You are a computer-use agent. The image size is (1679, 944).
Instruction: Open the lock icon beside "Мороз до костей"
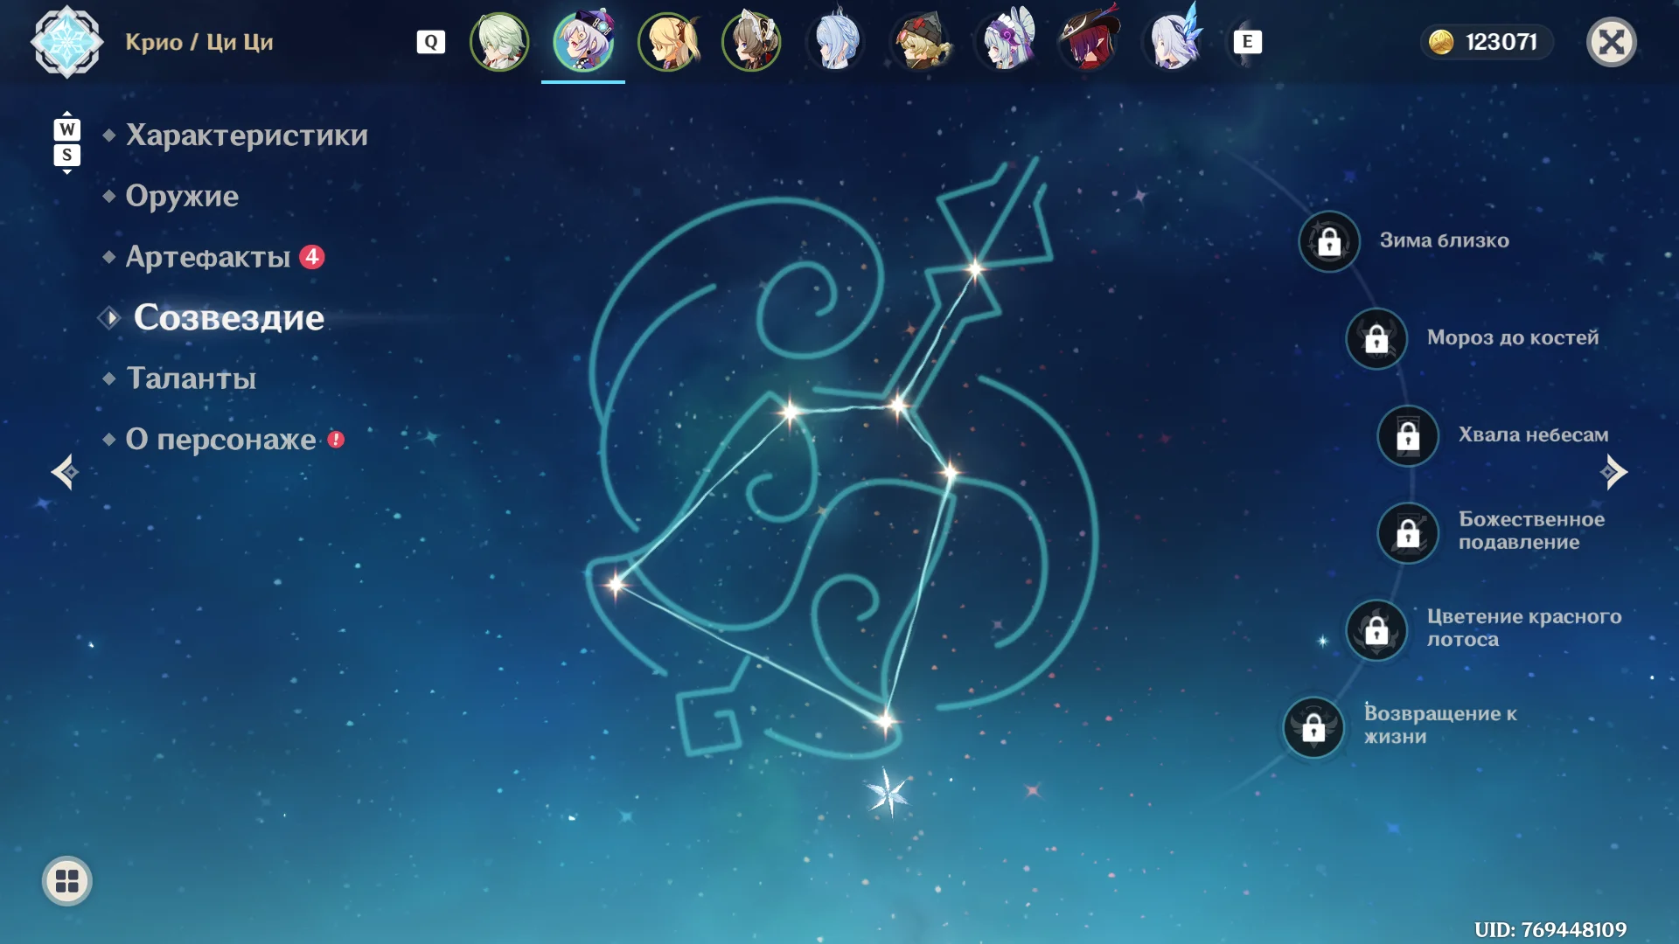click(1376, 338)
